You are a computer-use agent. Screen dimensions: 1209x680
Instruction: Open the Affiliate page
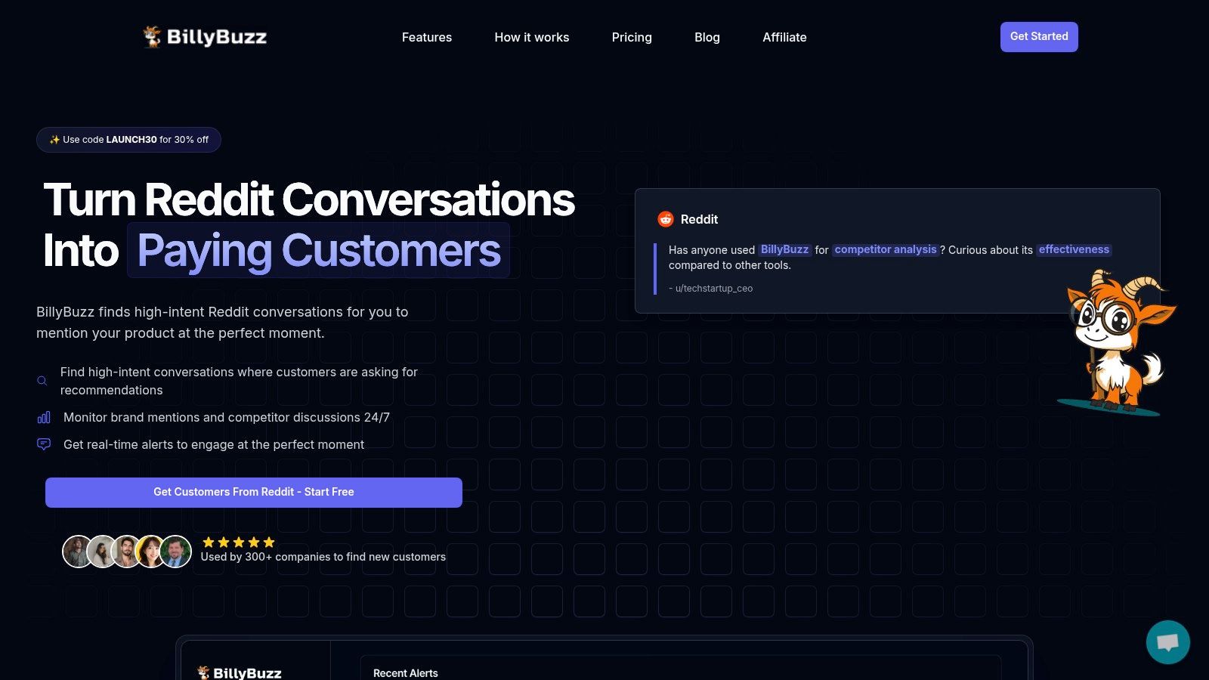pos(784,37)
